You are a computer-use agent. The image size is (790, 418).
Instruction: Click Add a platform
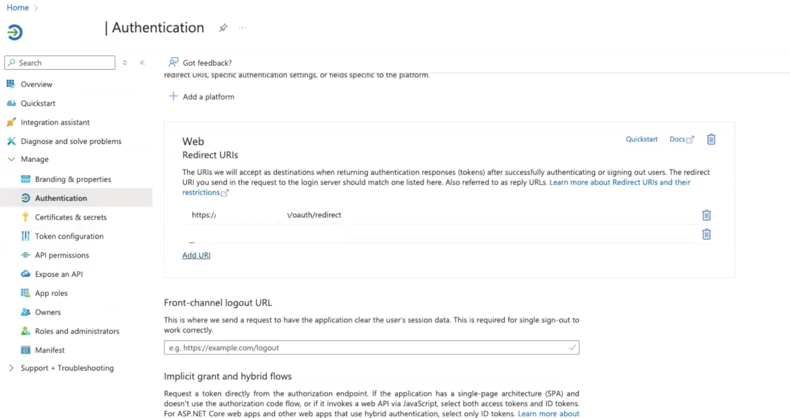tap(208, 96)
